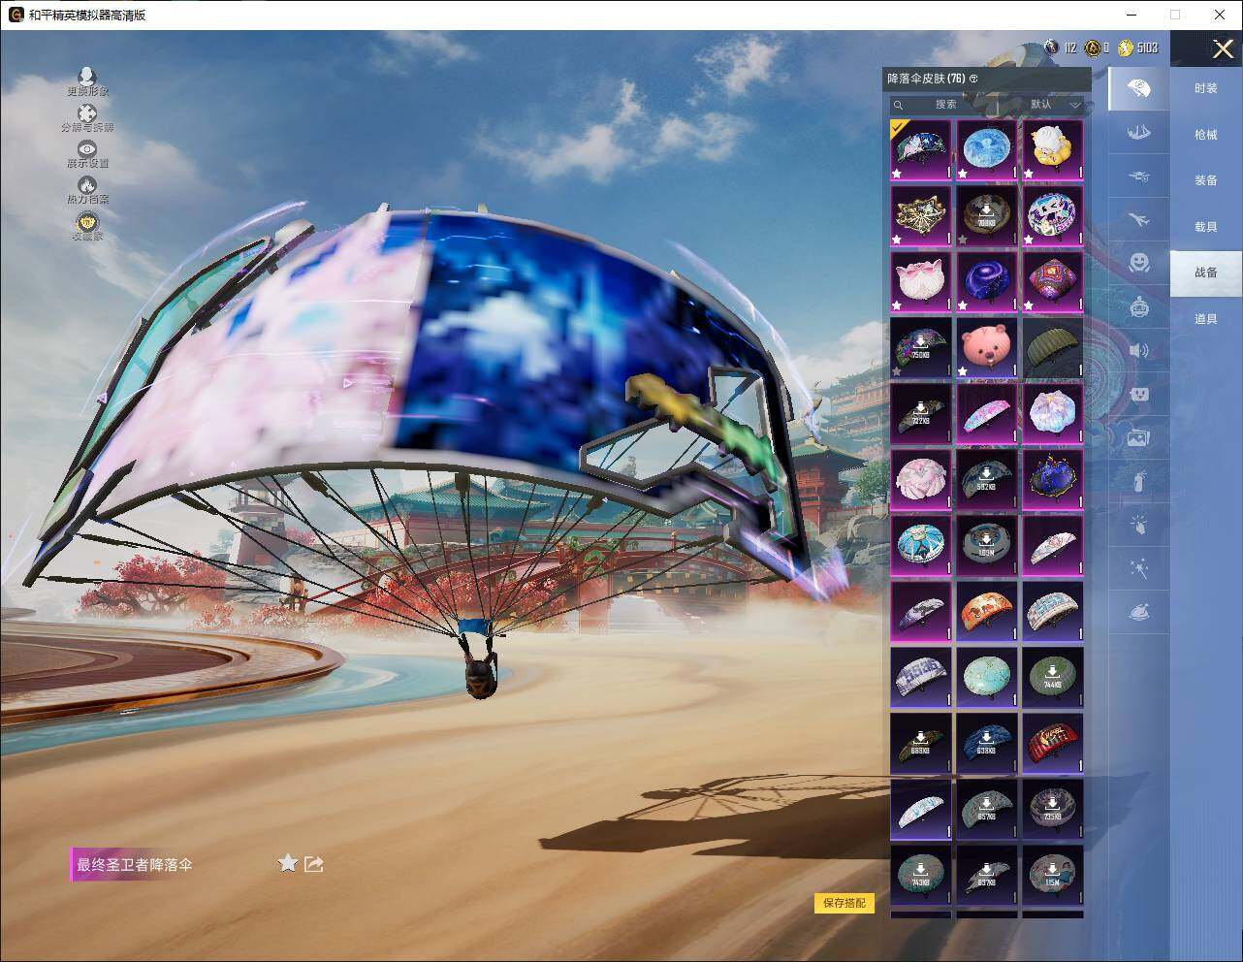Toggle favorite star for 最终圣卫者降落伞
1243x962 pixels.
click(287, 863)
